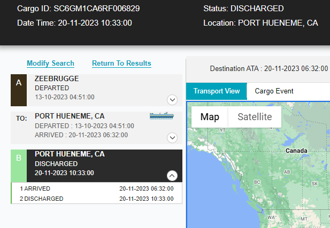The width and height of the screenshot is (330, 228).
Task: Switch to the Transport View tab
Action: [217, 91]
